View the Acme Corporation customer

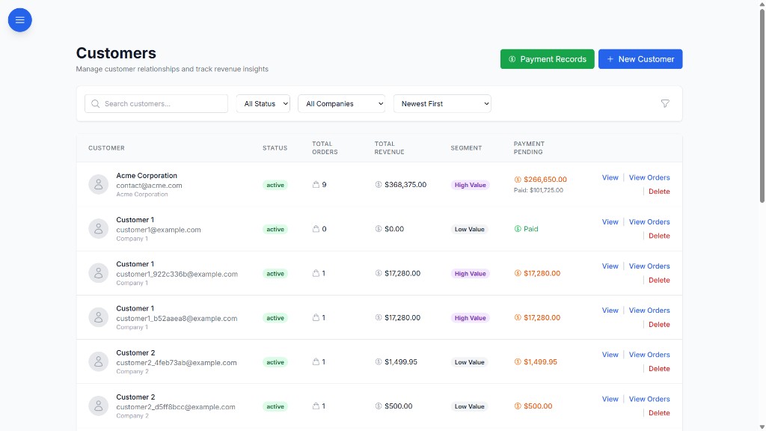610,177
